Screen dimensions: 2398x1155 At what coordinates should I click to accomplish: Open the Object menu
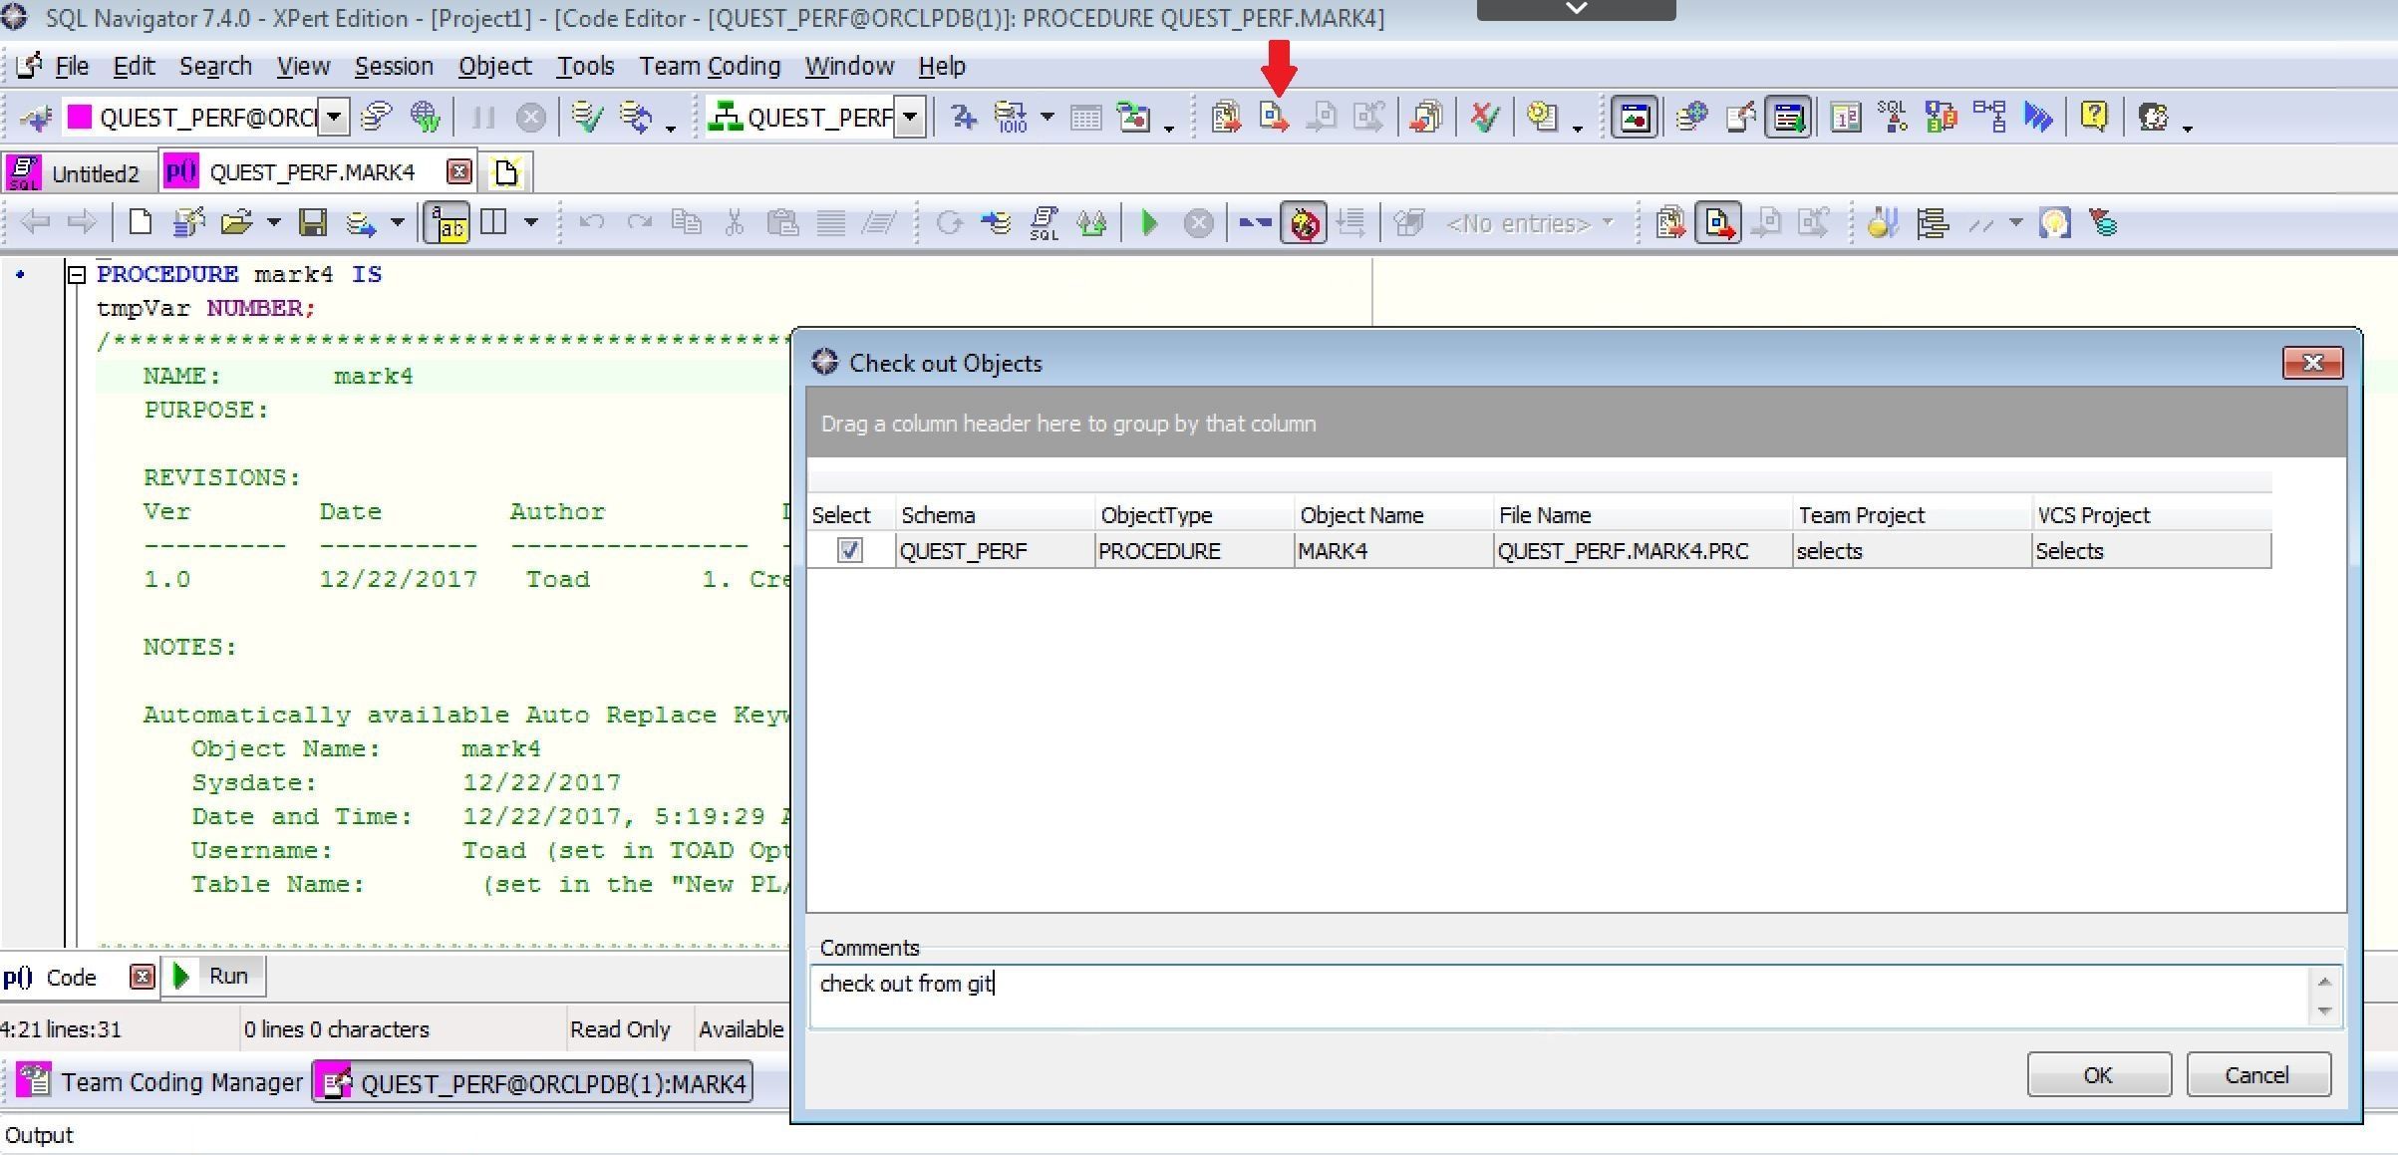point(494,66)
